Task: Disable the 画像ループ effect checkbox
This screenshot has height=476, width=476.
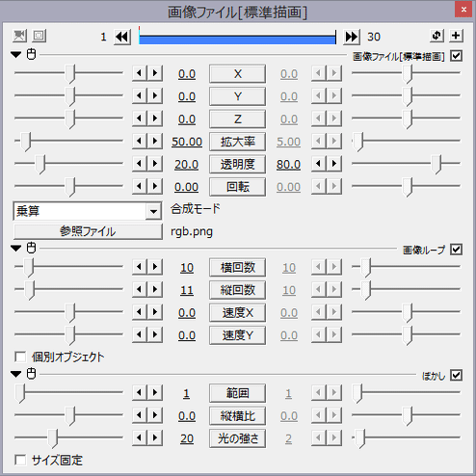Action: (x=456, y=250)
